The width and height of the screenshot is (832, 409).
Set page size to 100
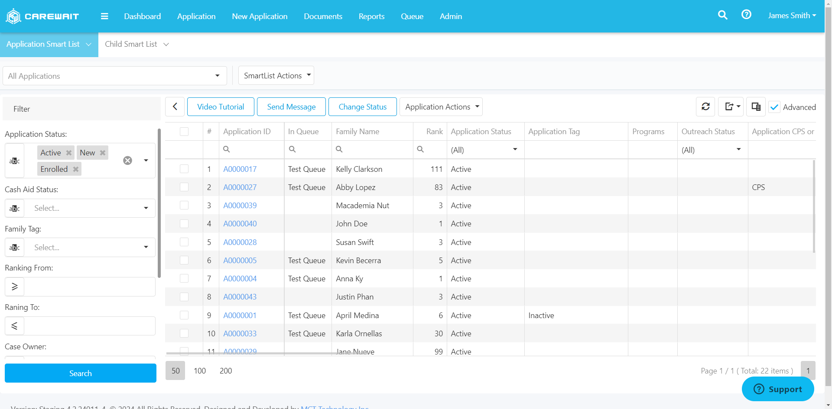[x=200, y=370]
